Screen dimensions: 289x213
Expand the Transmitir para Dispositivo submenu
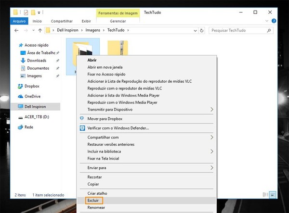click(211, 110)
